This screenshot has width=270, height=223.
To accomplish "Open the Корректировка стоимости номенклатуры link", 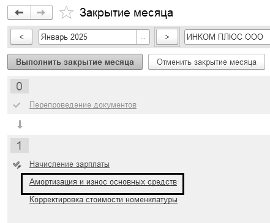I will (x=103, y=200).
